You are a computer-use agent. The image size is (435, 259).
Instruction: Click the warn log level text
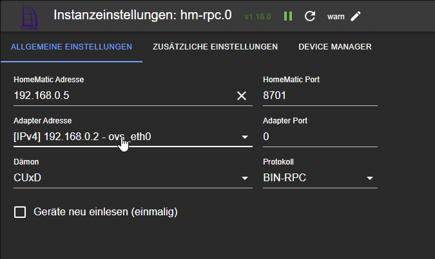click(x=335, y=16)
